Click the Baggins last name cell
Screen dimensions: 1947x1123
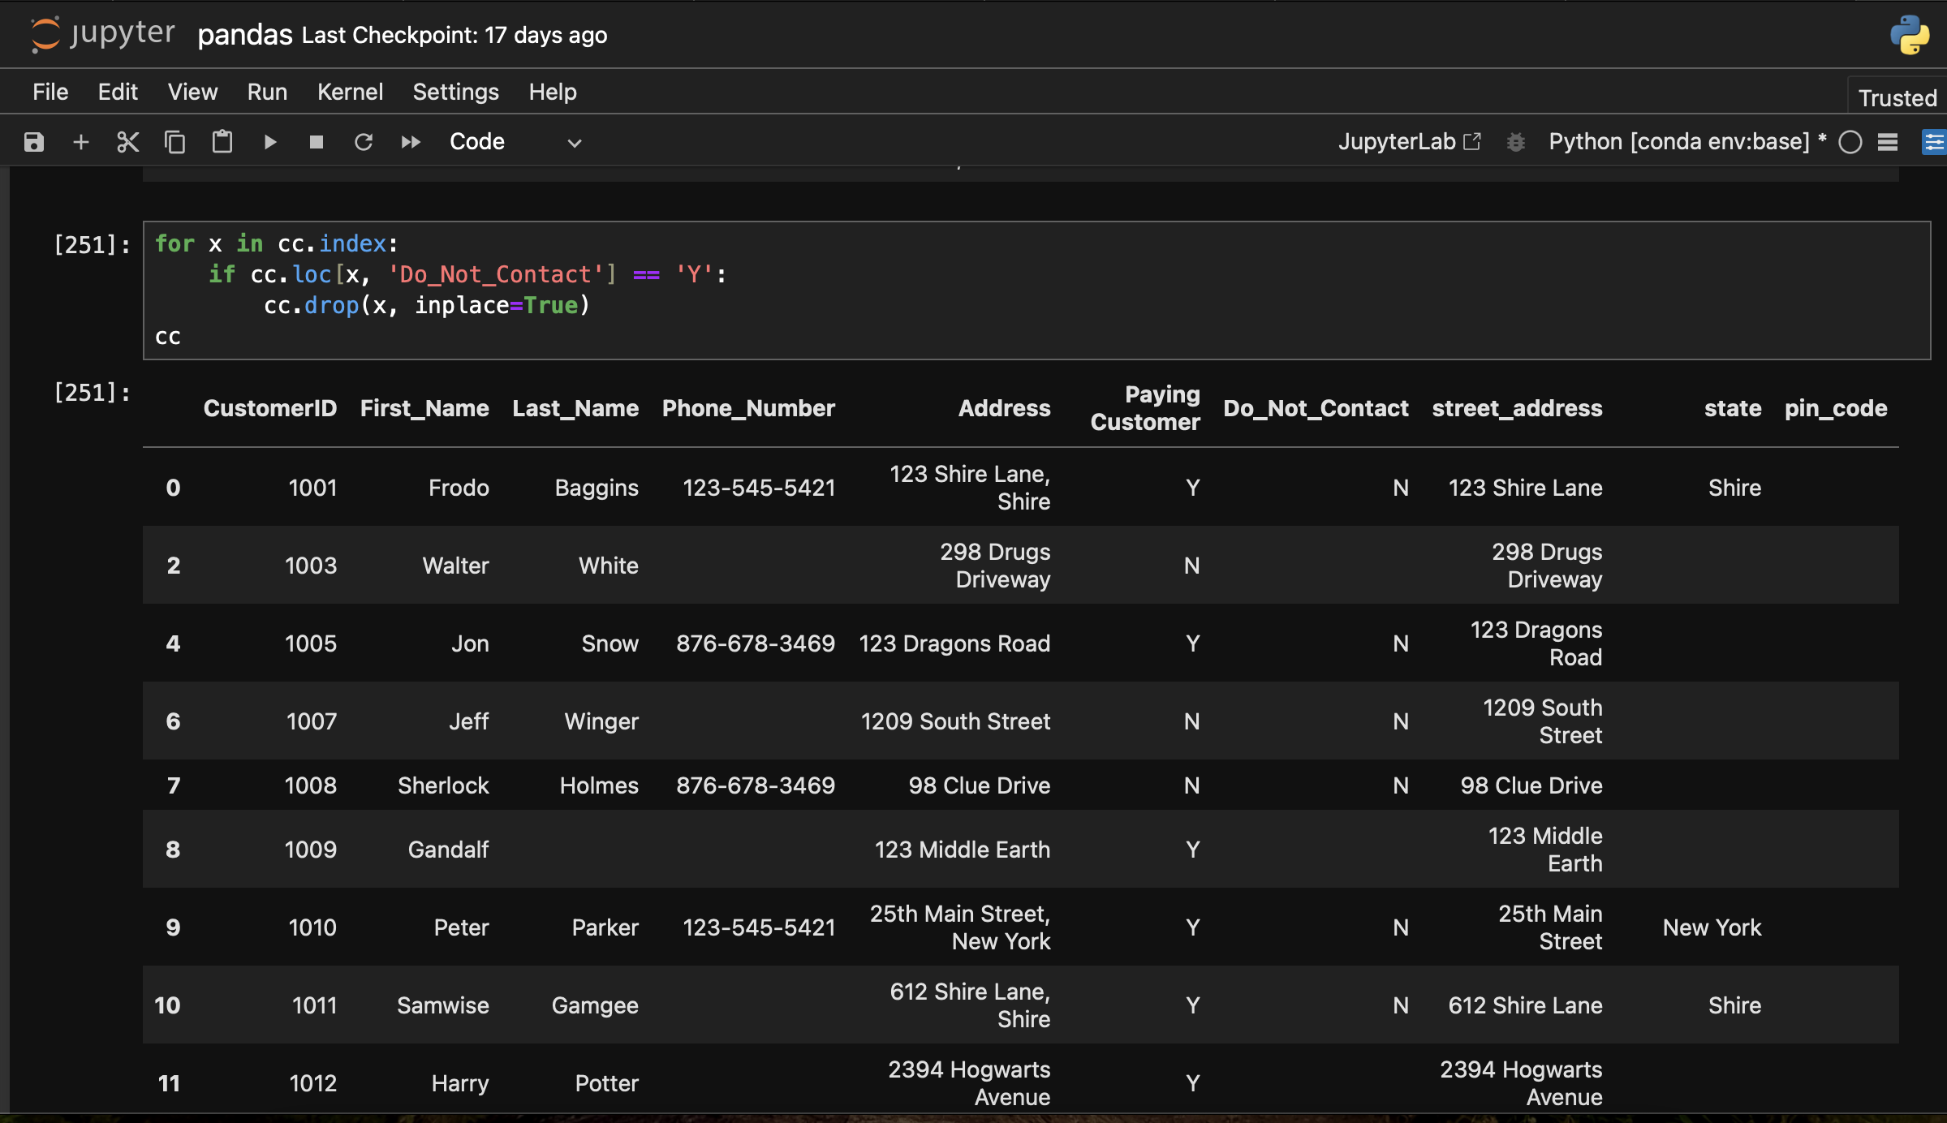(x=597, y=488)
